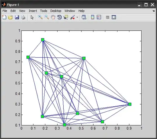This screenshot has height=139, width=157.
Task: Open the Window menu
Action: coord(70,11)
